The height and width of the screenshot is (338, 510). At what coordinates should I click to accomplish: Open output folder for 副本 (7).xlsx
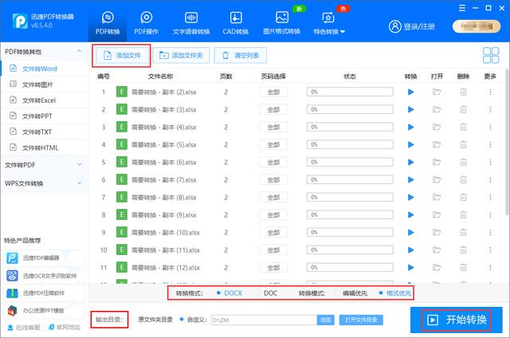437,180
